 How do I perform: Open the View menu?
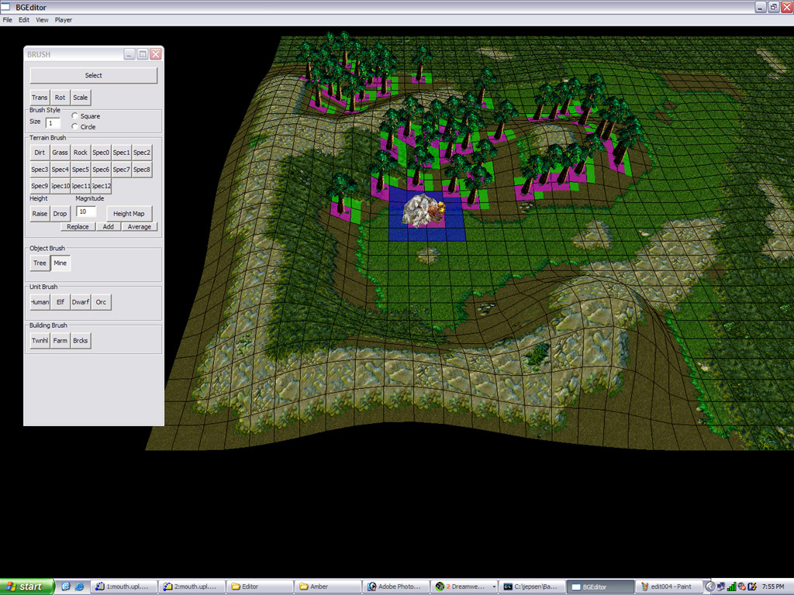pos(42,20)
